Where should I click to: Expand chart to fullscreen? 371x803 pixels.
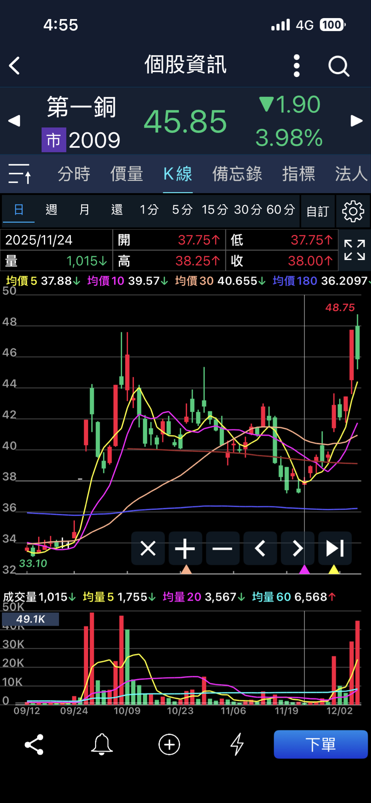click(354, 250)
